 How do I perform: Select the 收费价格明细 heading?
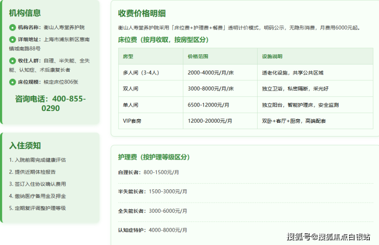(x=142, y=13)
